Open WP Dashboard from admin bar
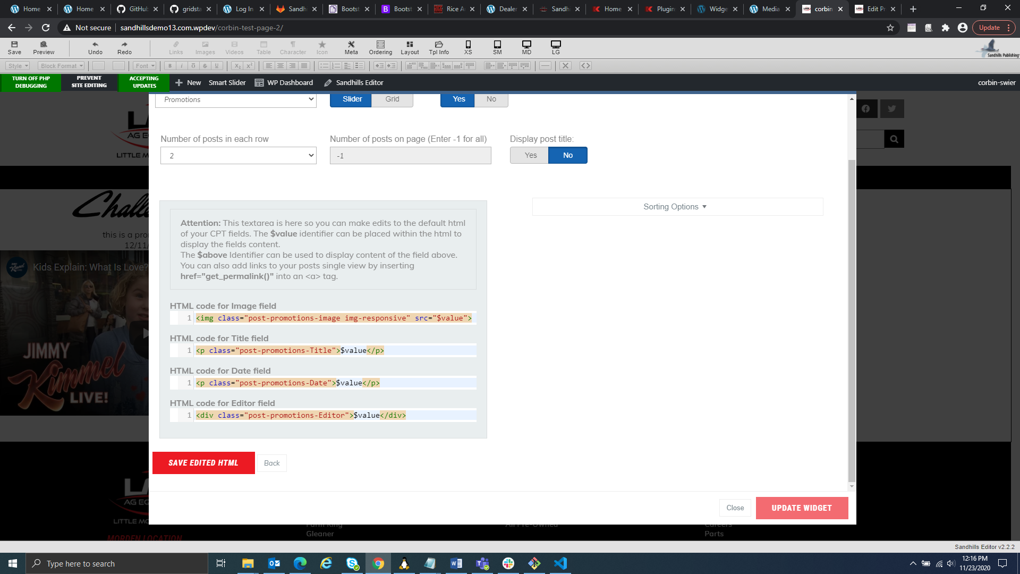 point(284,83)
